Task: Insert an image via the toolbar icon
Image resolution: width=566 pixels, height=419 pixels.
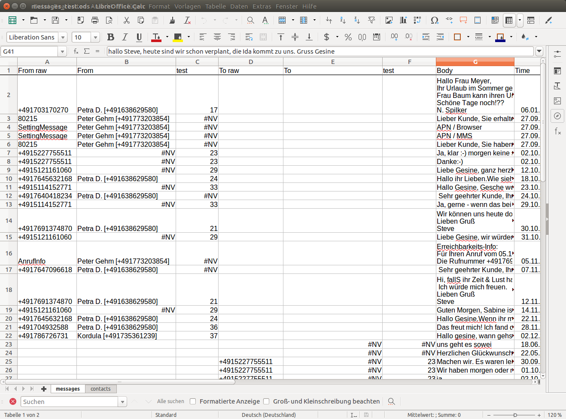Action: 389,20
